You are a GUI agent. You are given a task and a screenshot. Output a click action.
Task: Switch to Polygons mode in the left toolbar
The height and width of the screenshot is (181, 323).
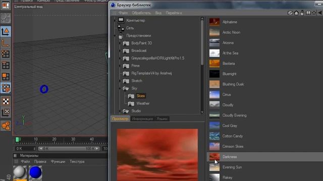point(6,76)
